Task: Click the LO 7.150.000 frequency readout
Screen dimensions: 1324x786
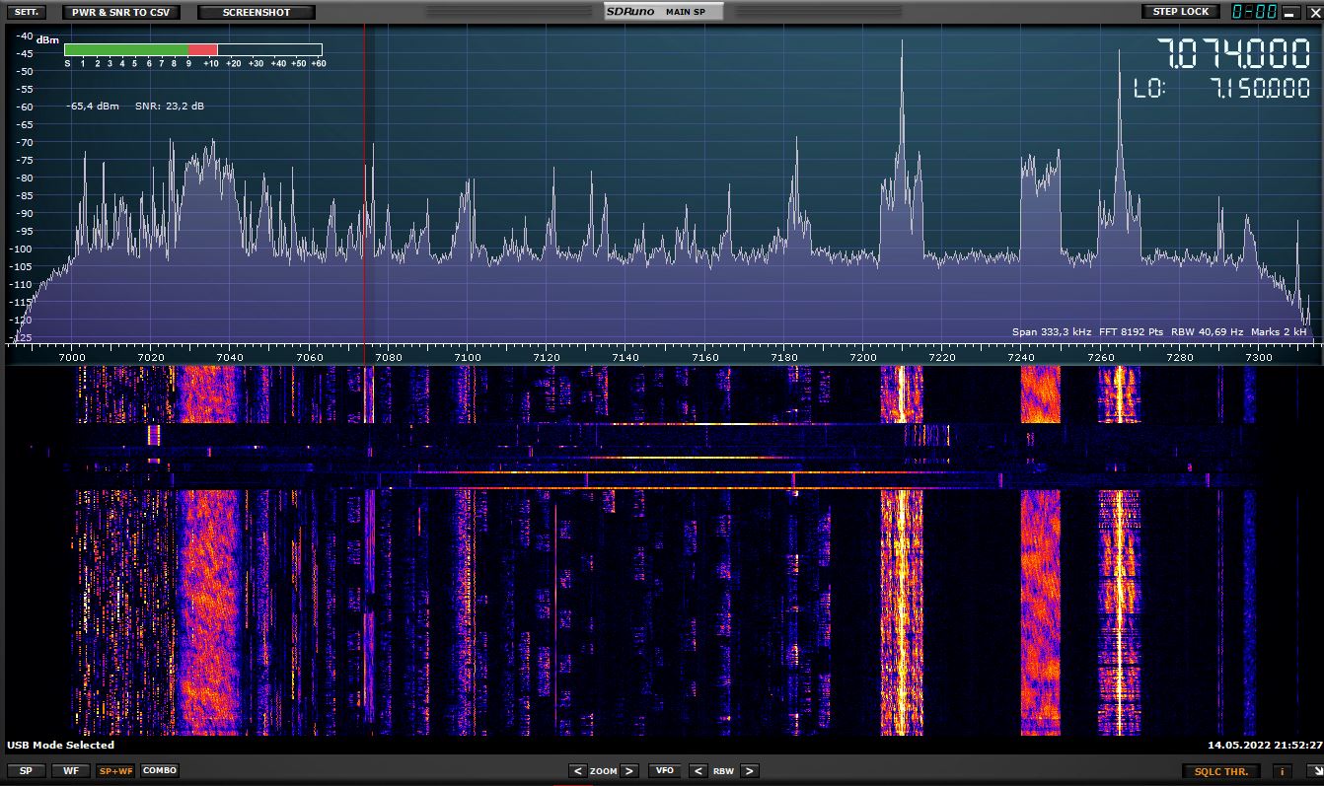Action: click(1221, 89)
